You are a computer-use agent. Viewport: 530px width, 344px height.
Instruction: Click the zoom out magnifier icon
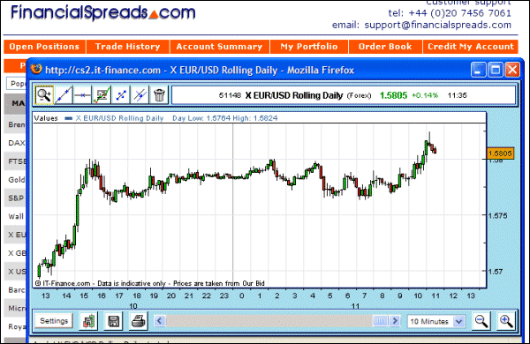pyautogui.click(x=481, y=321)
